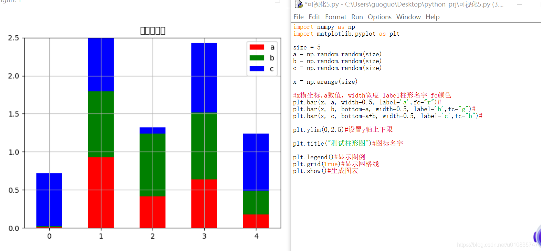Click the 'plt.grid(True)' code line
This screenshot has width=541, height=251.
(336, 164)
